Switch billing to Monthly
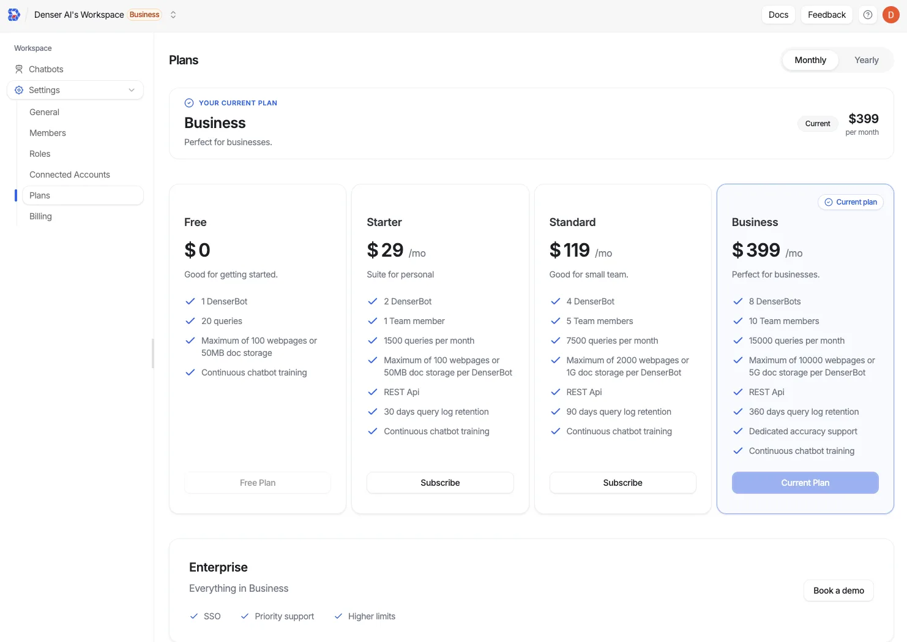The image size is (907, 642). coord(810,60)
